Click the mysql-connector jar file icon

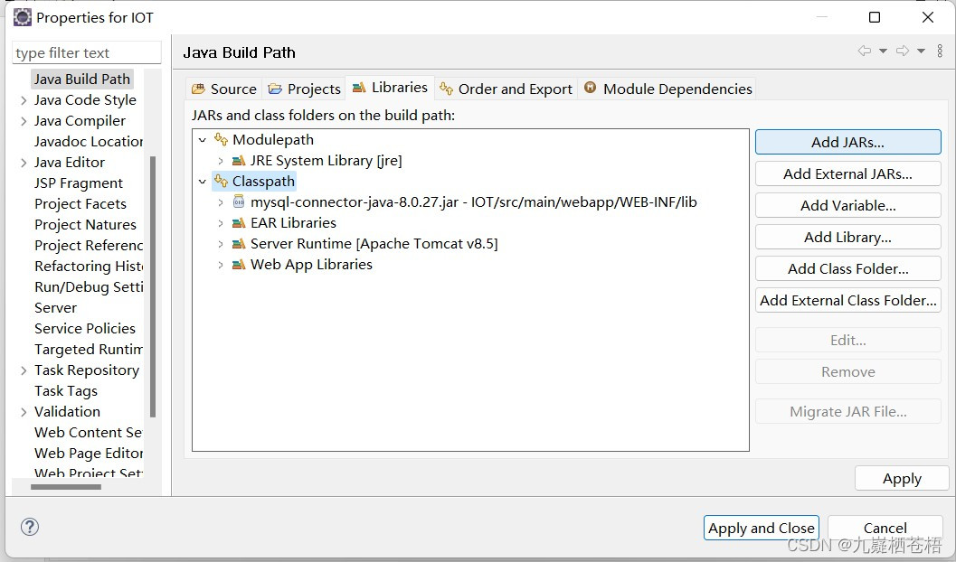pyautogui.click(x=239, y=202)
